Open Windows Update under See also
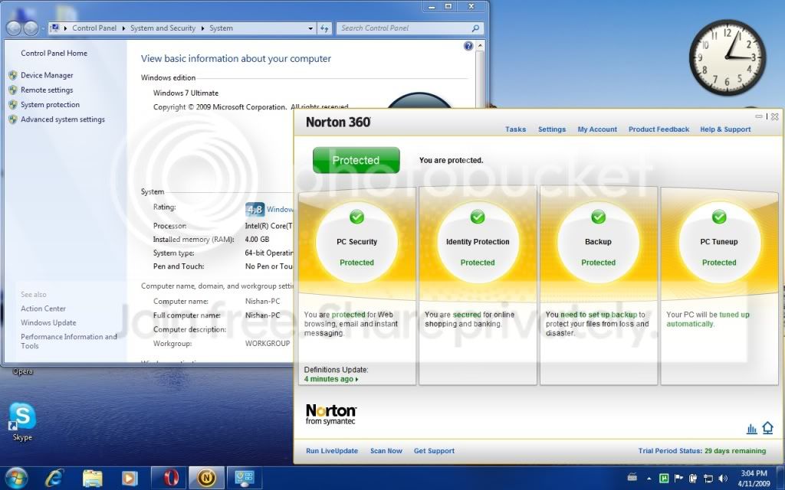This screenshot has height=490, width=785. pyautogui.click(x=48, y=322)
